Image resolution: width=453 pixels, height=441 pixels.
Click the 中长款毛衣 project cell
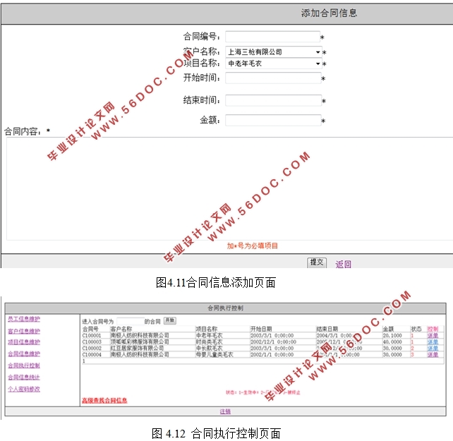pyautogui.click(x=209, y=349)
